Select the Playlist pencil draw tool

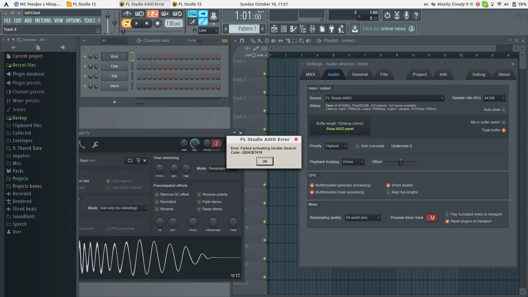(x=253, y=41)
